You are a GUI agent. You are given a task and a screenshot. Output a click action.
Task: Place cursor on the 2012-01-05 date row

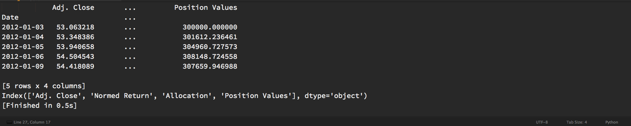[x=120, y=47]
